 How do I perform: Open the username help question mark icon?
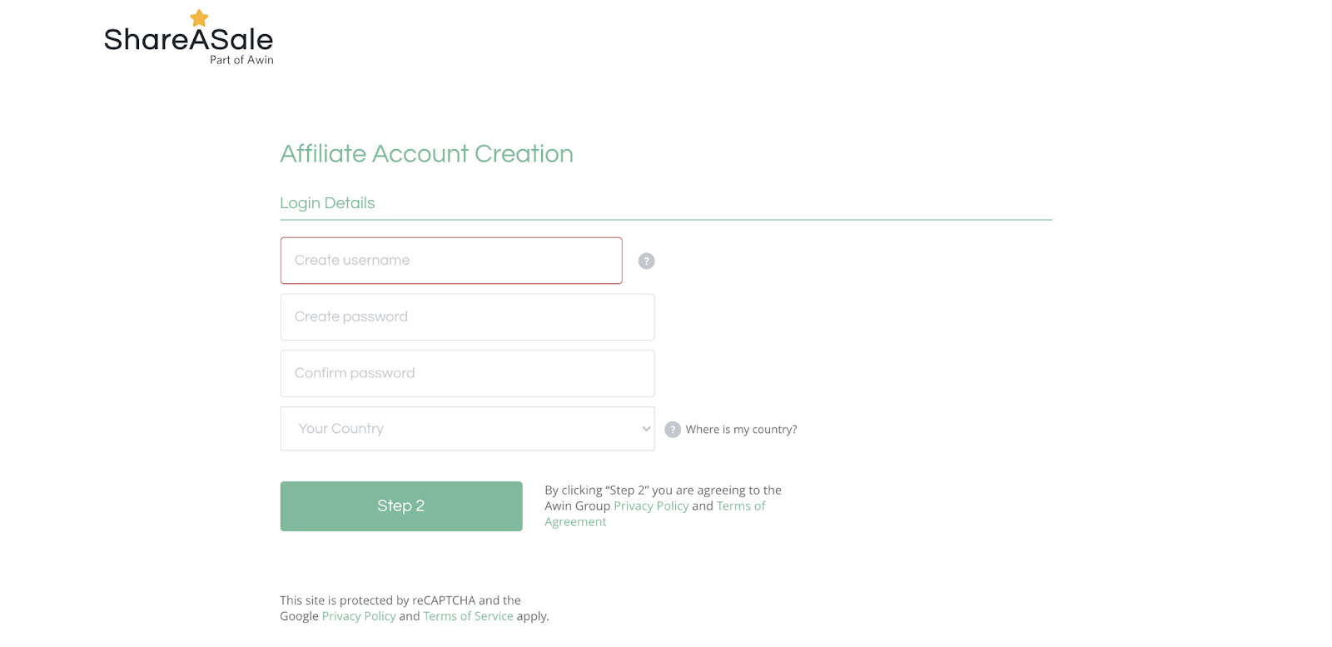coord(646,261)
